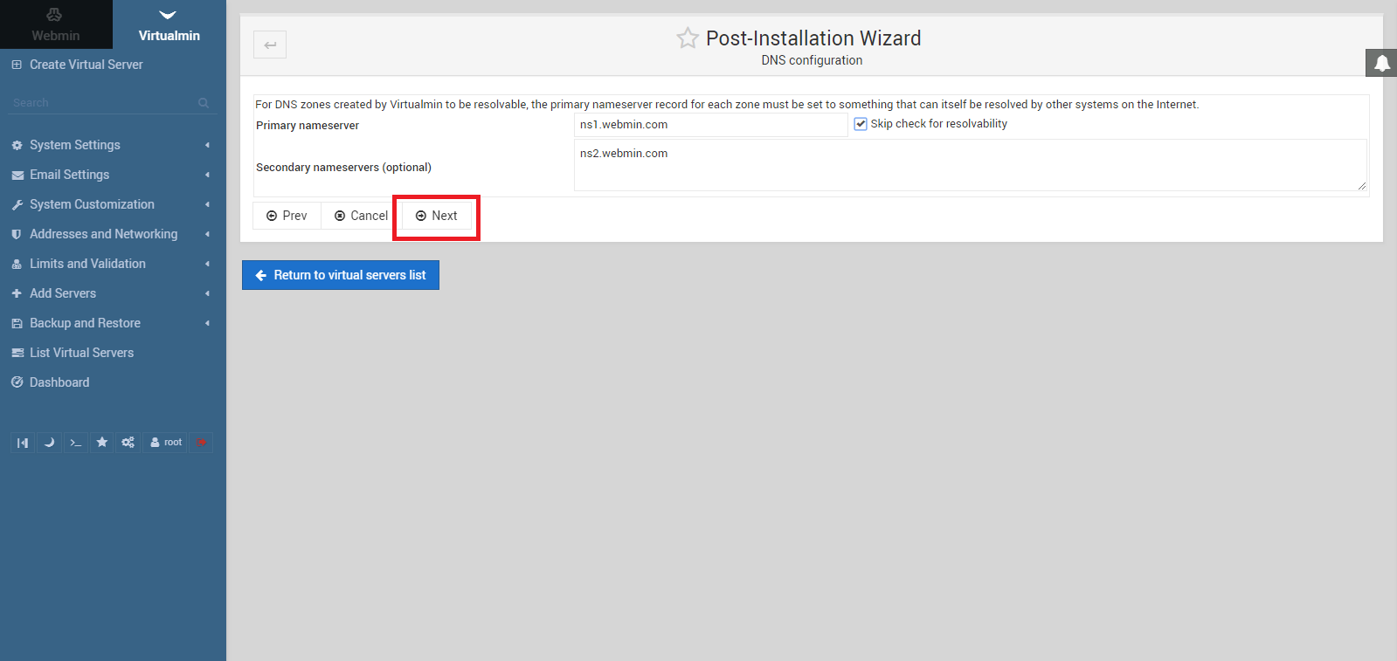Open favorites via sidebar star icon
This screenshot has height=661, width=1397.
tap(101, 443)
